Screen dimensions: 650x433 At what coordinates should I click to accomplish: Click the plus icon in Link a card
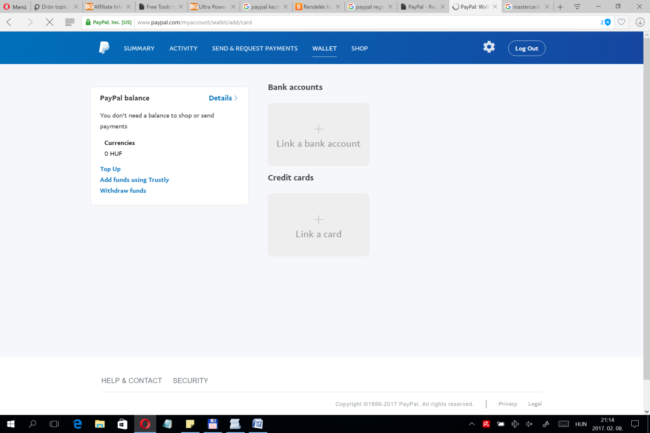coord(318,219)
